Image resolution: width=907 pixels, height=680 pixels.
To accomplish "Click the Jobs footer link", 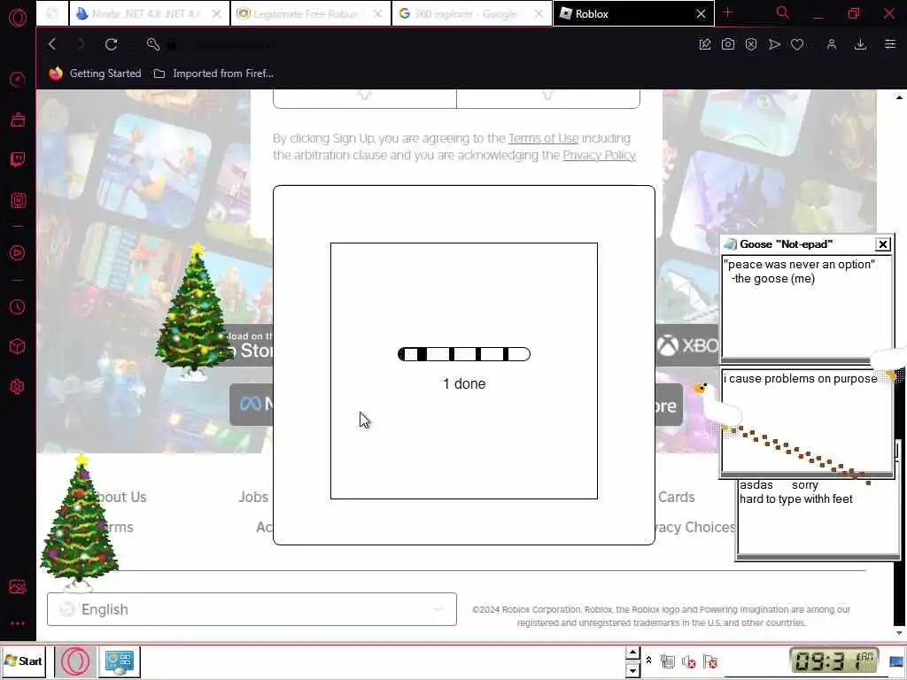I will click(x=253, y=497).
